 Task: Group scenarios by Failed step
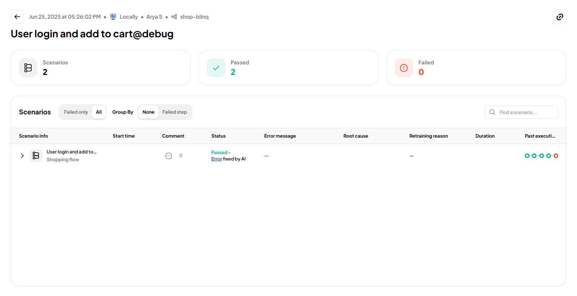point(174,112)
